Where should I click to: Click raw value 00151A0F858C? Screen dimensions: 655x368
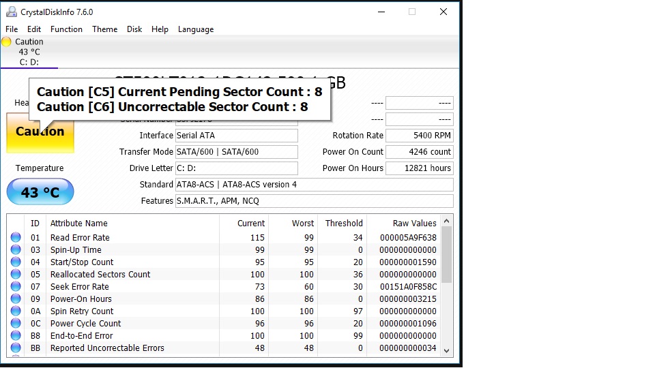coord(408,287)
